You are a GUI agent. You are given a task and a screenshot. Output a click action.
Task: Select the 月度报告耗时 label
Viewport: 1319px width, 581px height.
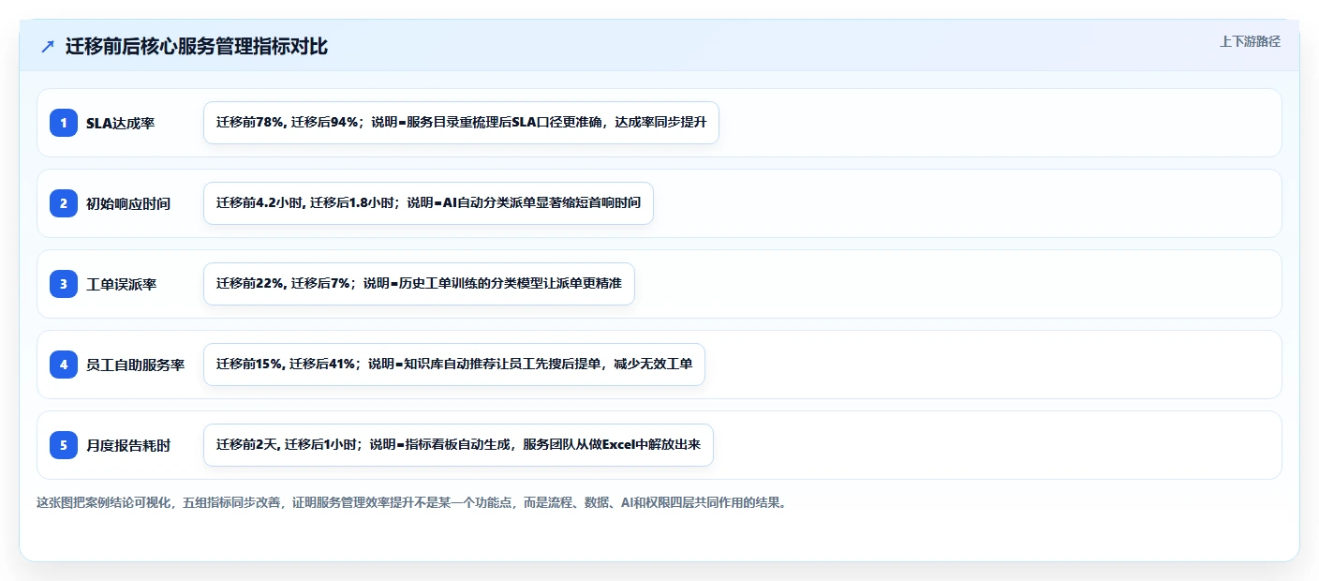pos(128,445)
